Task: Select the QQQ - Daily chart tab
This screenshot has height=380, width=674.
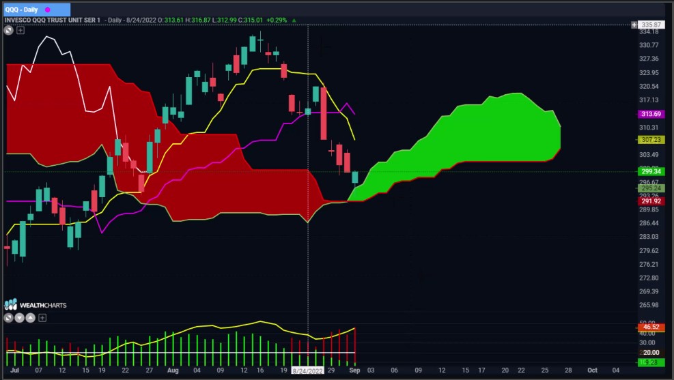Action: tap(37, 10)
